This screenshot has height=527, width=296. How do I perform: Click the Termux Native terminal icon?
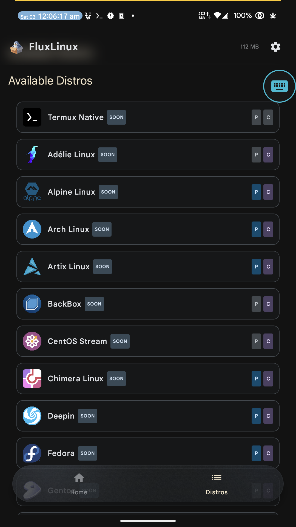coord(32,117)
